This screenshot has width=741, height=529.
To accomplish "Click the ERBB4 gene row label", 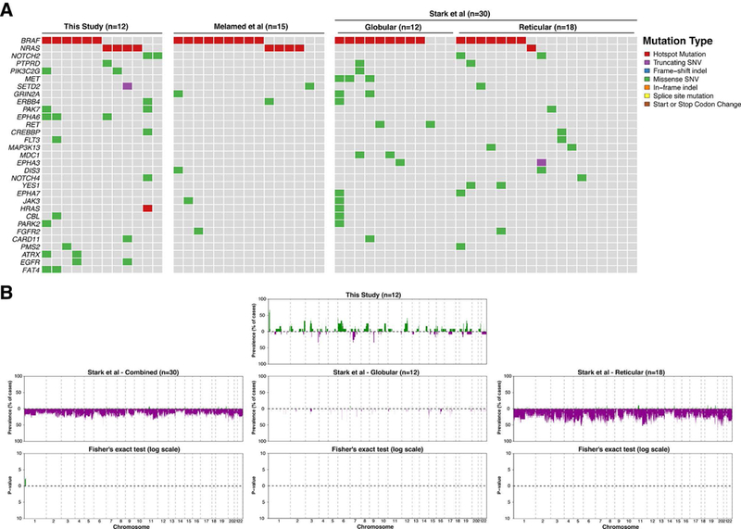I will tap(29, 102).
